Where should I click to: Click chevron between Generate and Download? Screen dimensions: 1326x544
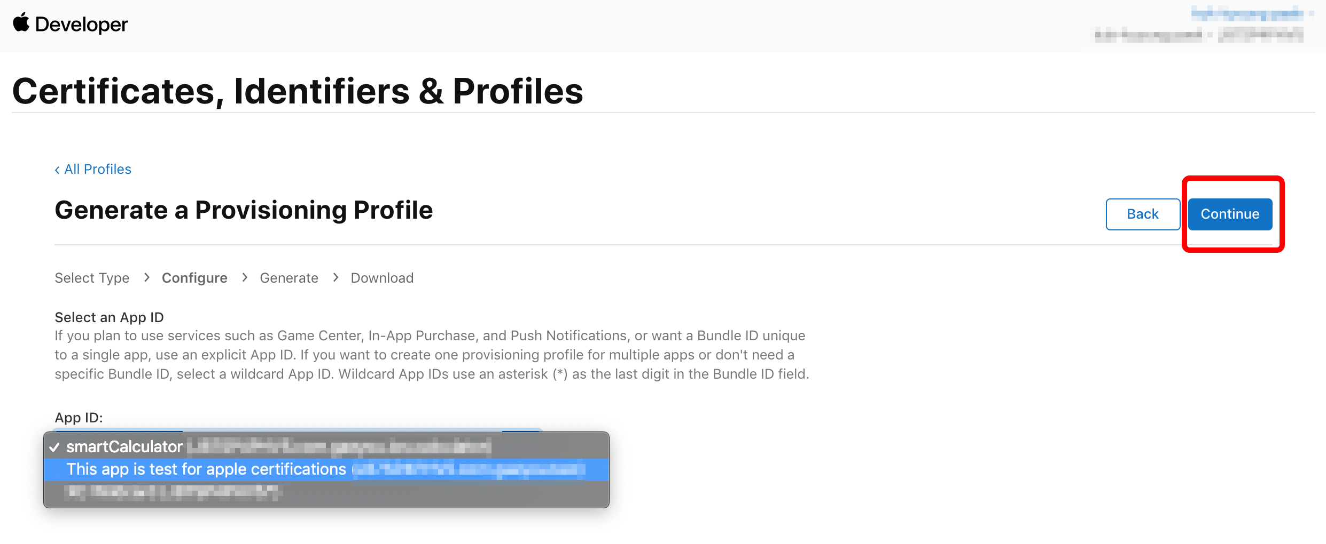point(335,277)
